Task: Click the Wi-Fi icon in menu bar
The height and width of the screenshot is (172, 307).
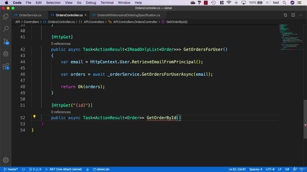Action: tap(229, 2)
